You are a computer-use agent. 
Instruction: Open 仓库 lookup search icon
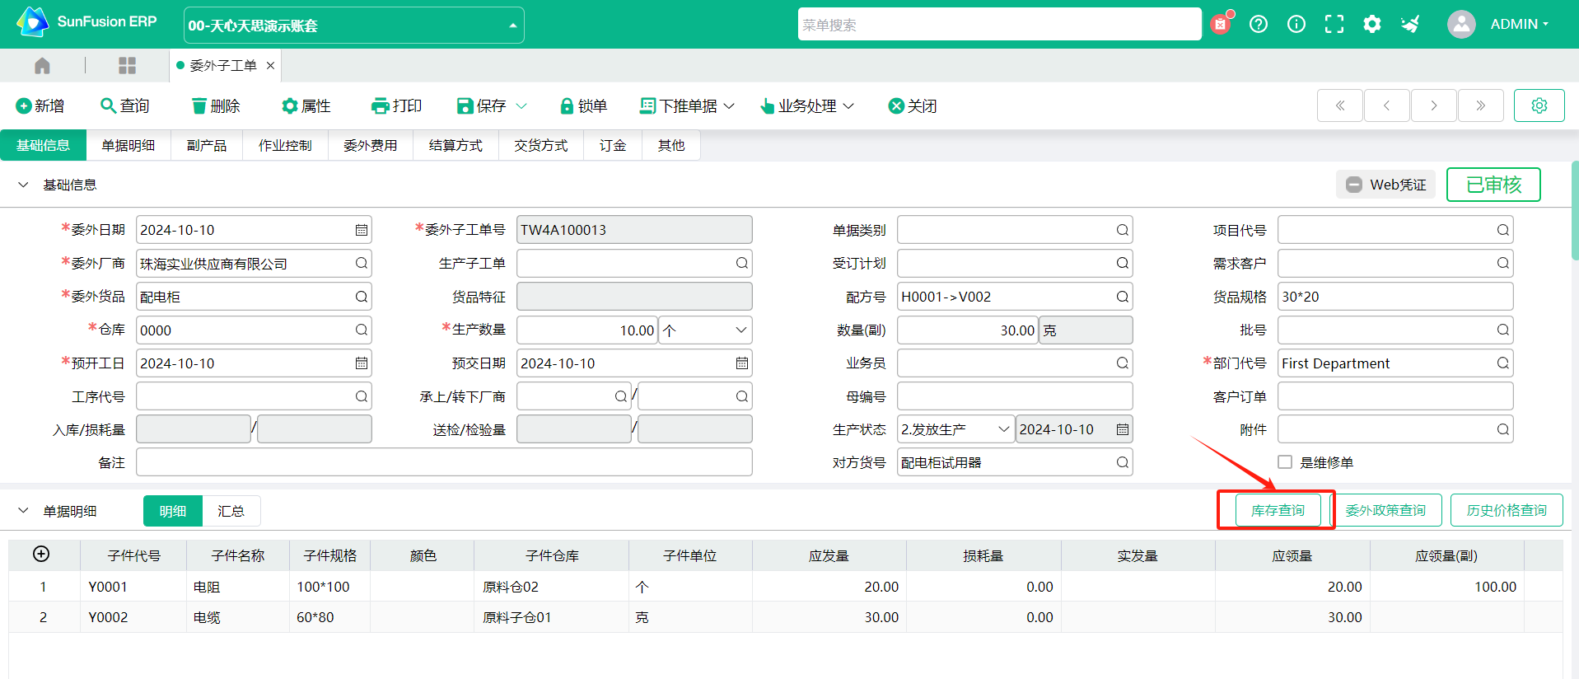362,330
